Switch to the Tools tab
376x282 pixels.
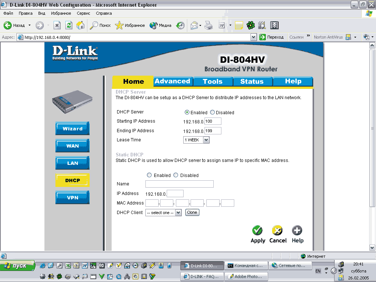pos(213,81)
